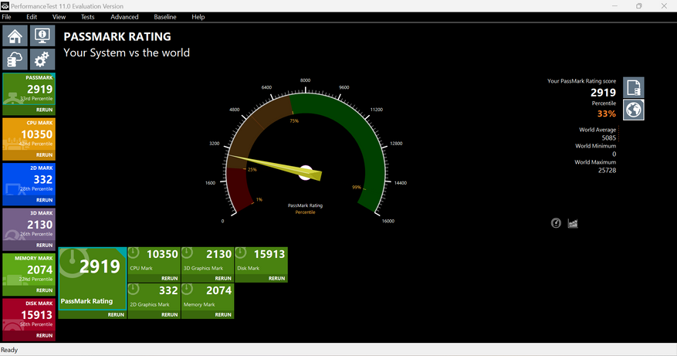Click the World Average 5085 value
677x356 pixels.
609,137
